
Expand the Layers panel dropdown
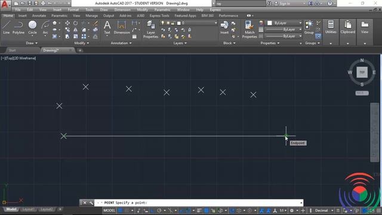[180, 43]
